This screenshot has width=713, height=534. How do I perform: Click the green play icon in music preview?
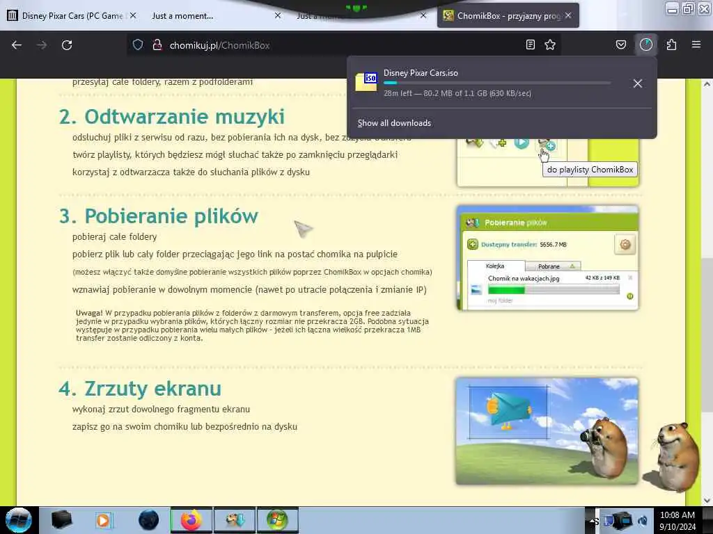[522, 143]
